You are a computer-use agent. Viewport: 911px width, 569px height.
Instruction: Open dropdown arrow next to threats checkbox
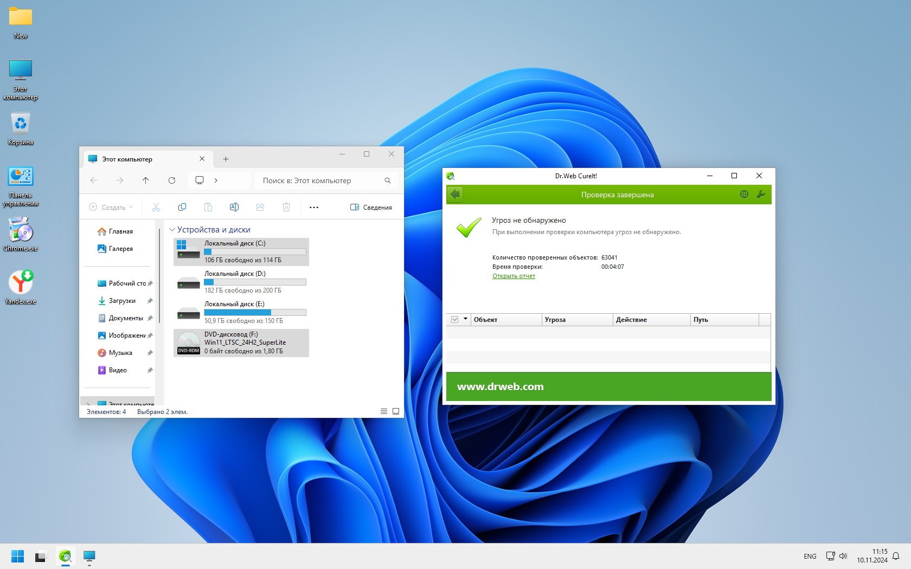coord(465,319)
